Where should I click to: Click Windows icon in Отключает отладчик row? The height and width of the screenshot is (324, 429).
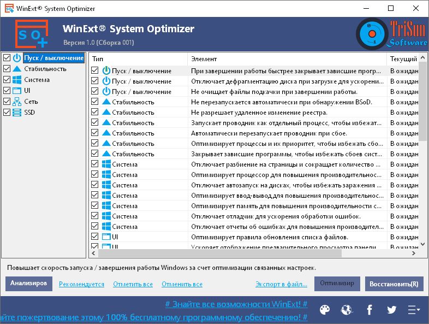[106, 216]
